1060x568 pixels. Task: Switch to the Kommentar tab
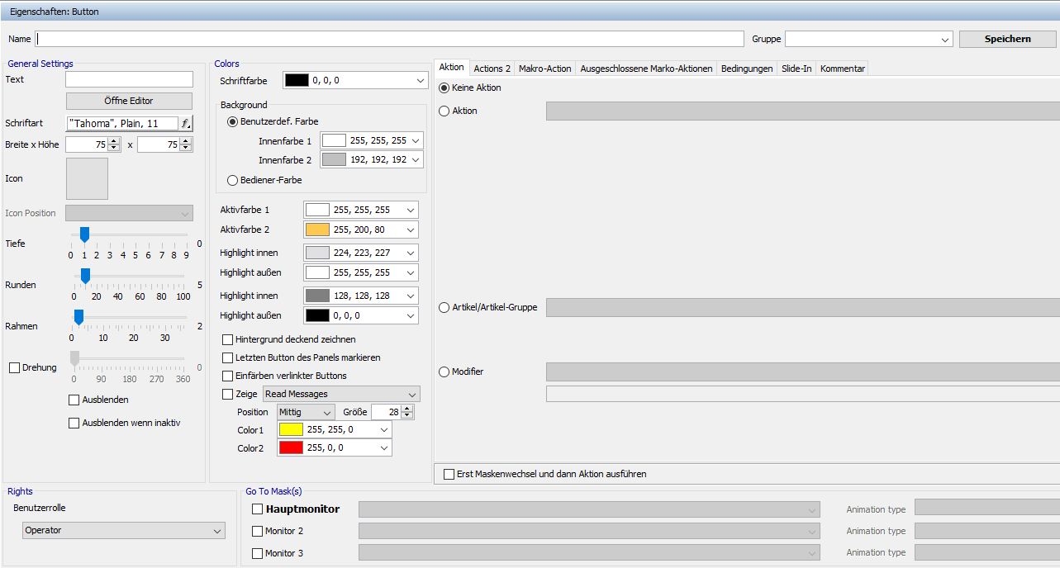843,69
